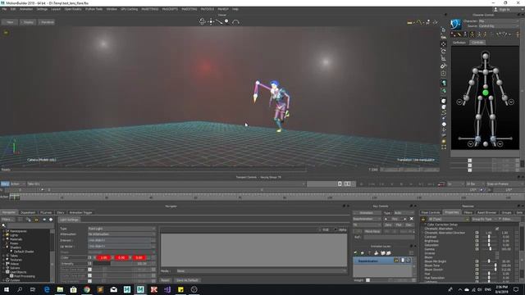Expand the Textures node in Navigator
525x295 pixels.
pos(3,260)
